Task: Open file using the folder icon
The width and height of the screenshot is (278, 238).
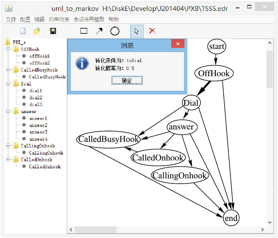Action: coord(37,31)
